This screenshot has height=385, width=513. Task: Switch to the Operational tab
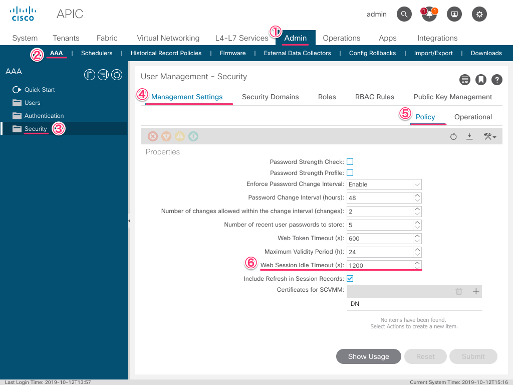click(473, 117)
